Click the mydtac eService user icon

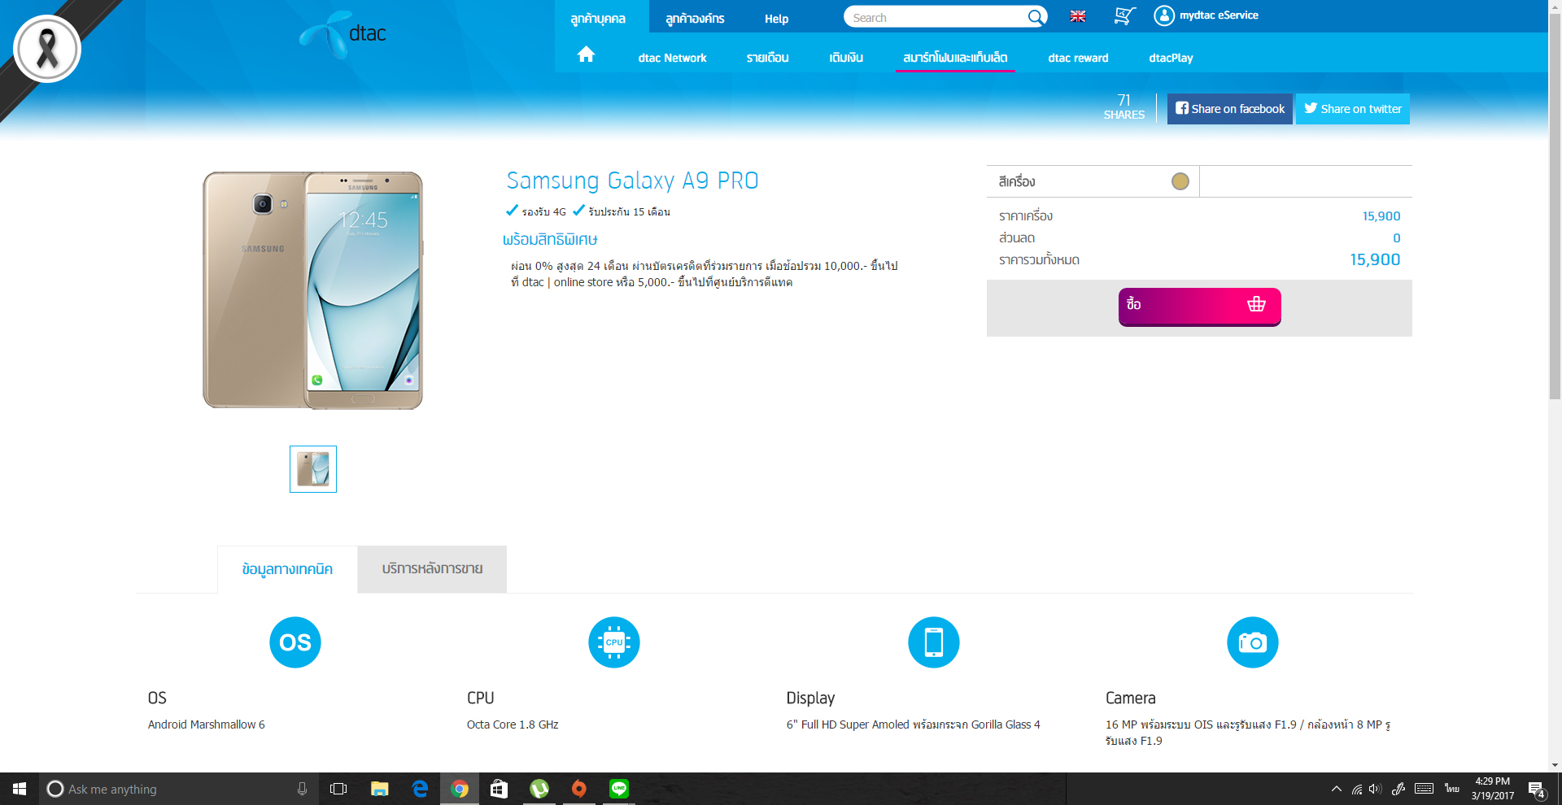point(1164,15)
